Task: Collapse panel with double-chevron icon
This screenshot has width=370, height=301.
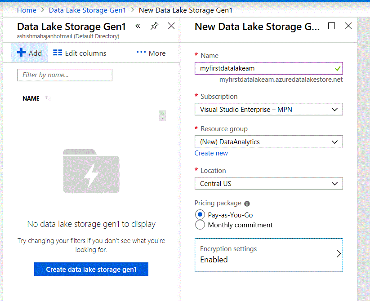Action: tap(138, 26)
